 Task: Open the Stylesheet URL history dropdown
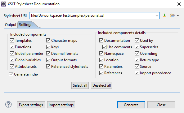(x=157, y=16)
